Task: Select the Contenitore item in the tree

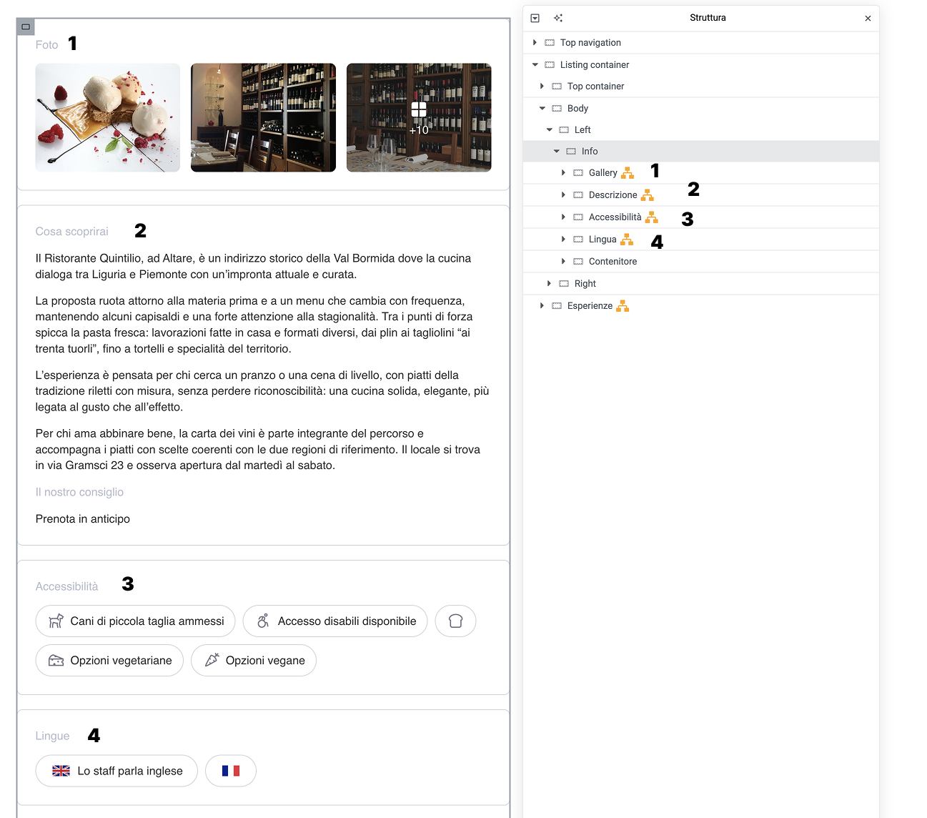Action: tap(613, 262)
